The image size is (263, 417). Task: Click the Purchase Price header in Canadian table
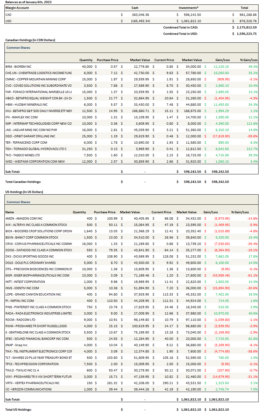coord(107,60)
